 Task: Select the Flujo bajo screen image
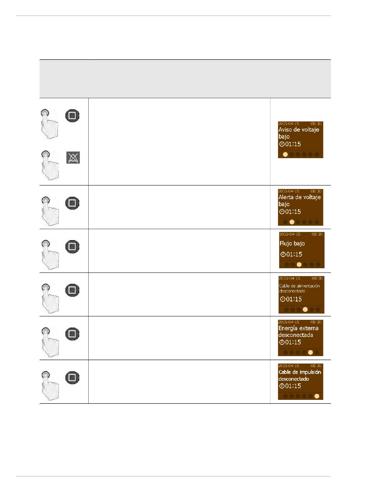pyautogui.click(x=301, y=250)
